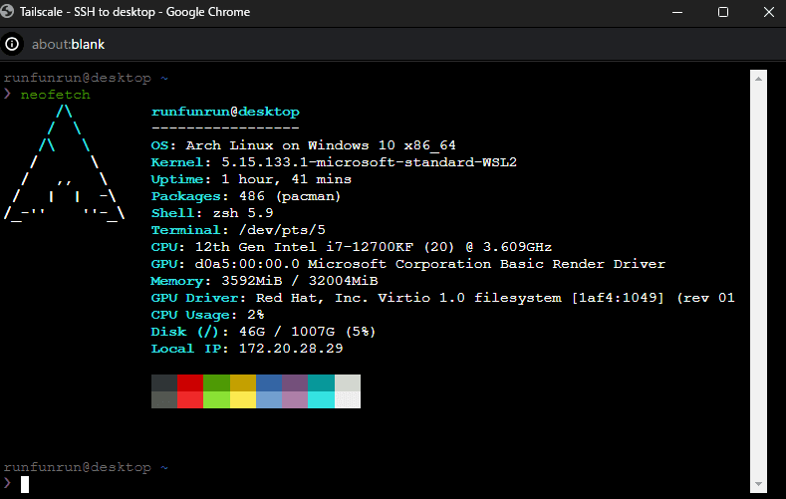The image size is (786, 499).
Task: Click the cyan color block in palette
Action: pos(321,382)
